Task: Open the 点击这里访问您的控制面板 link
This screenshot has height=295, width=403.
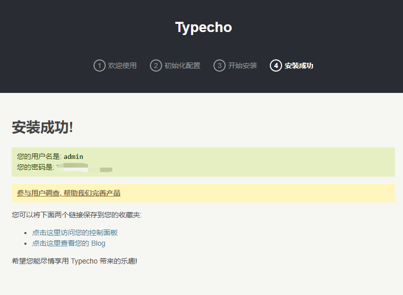Action: [75, 233]
